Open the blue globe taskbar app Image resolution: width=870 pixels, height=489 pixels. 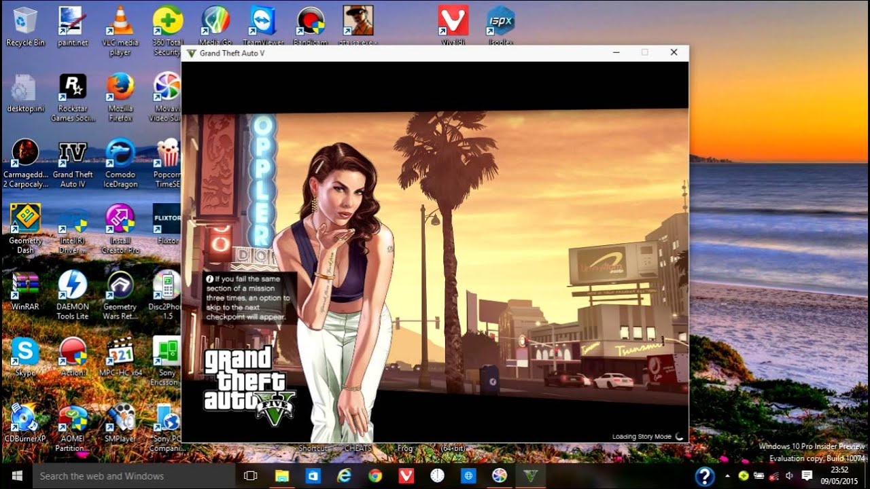[468, 475]
